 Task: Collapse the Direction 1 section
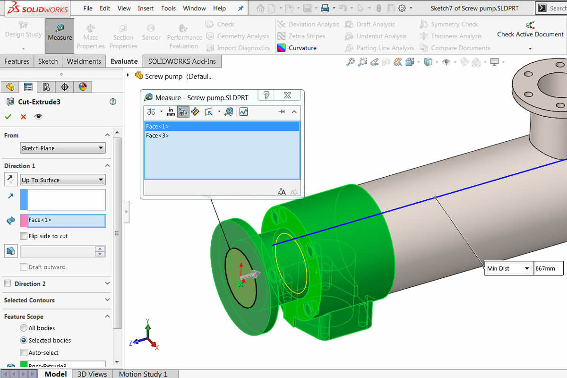tap(107, 166)
